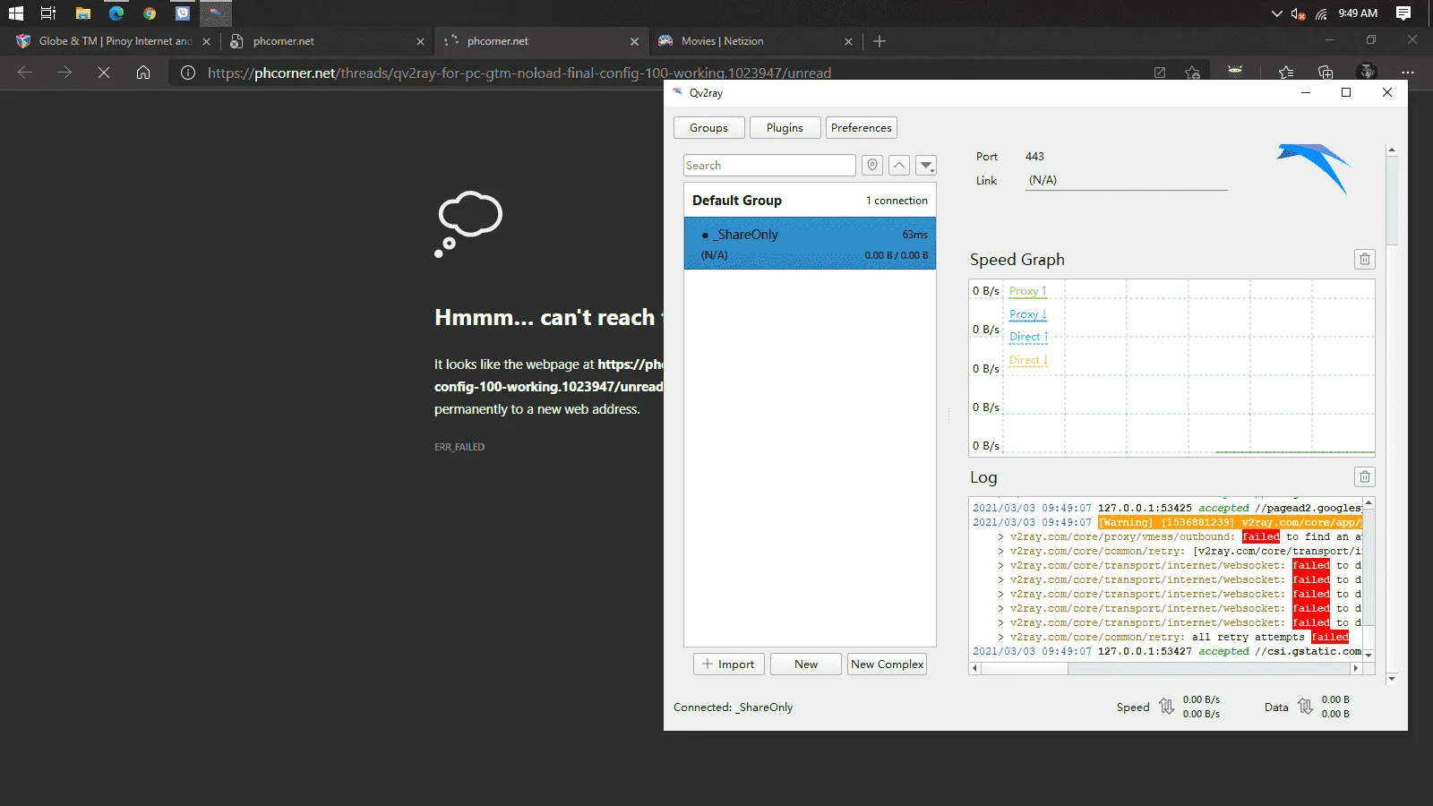1433x806 pixels.
Task: Select the Default Group header
Action: pos(810,201)
